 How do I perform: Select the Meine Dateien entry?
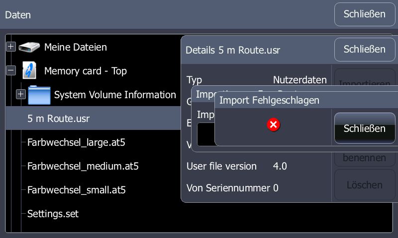[76, 48]
